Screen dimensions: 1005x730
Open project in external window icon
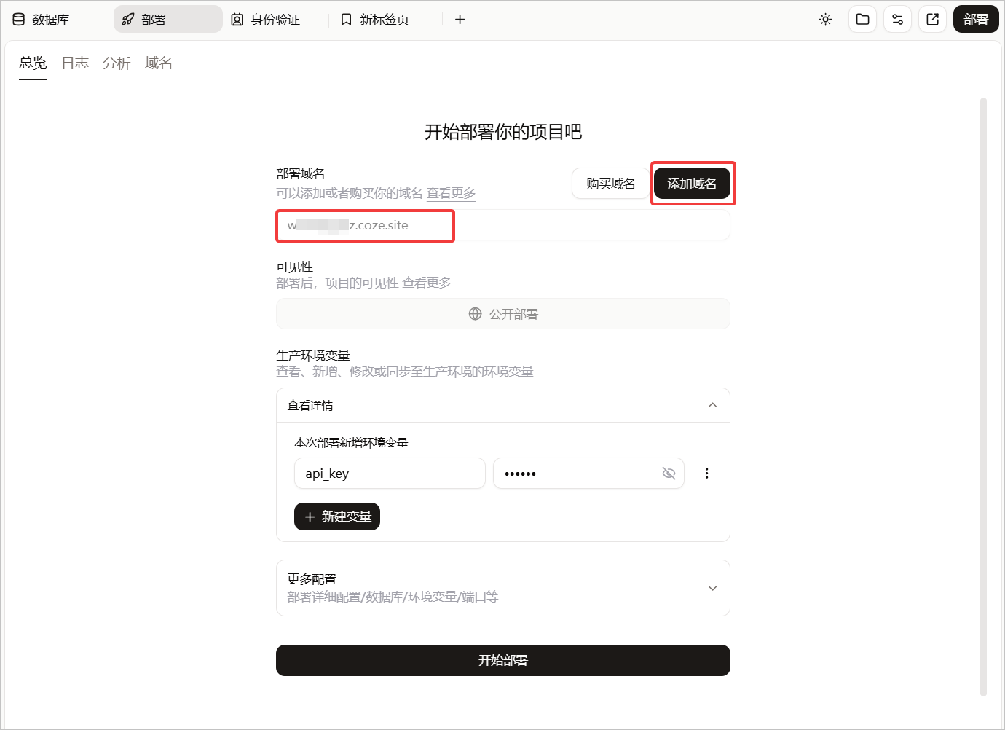[932, 20]
